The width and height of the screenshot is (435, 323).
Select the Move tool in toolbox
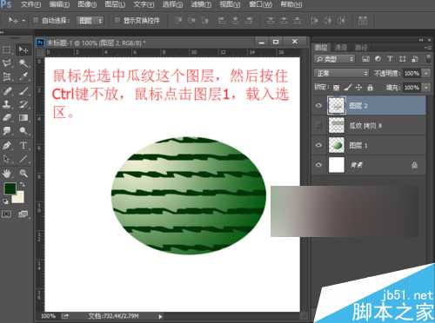click(23, 49)
